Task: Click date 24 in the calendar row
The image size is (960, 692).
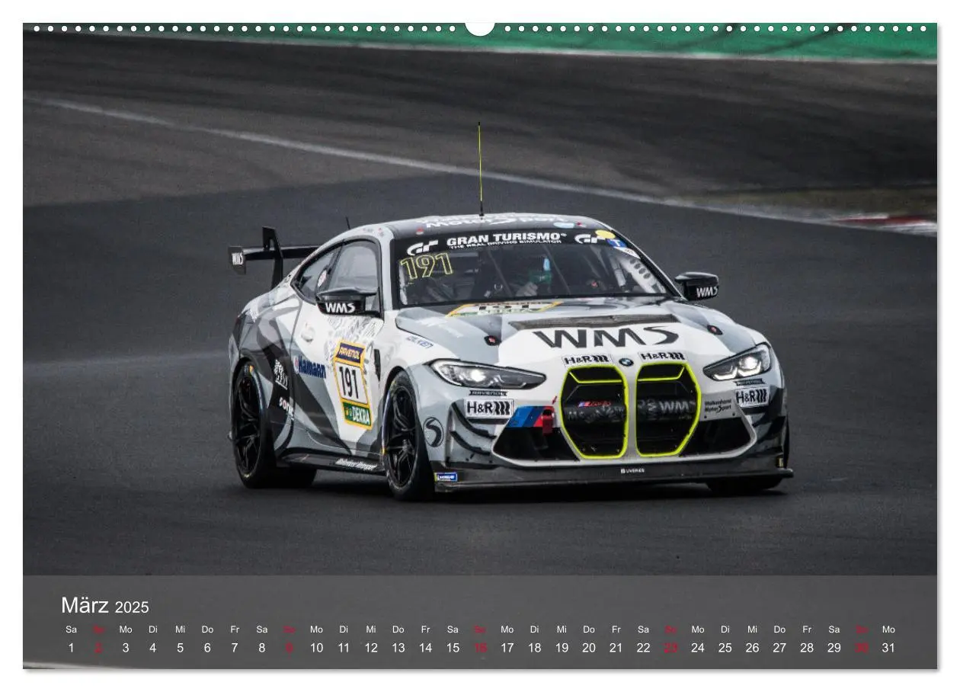Action: (x=698, y=648)
